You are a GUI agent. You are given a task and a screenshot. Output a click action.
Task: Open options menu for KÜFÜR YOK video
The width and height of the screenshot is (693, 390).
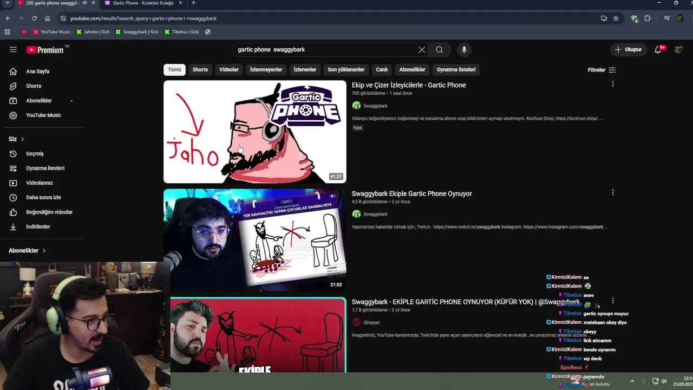point(613,301)
